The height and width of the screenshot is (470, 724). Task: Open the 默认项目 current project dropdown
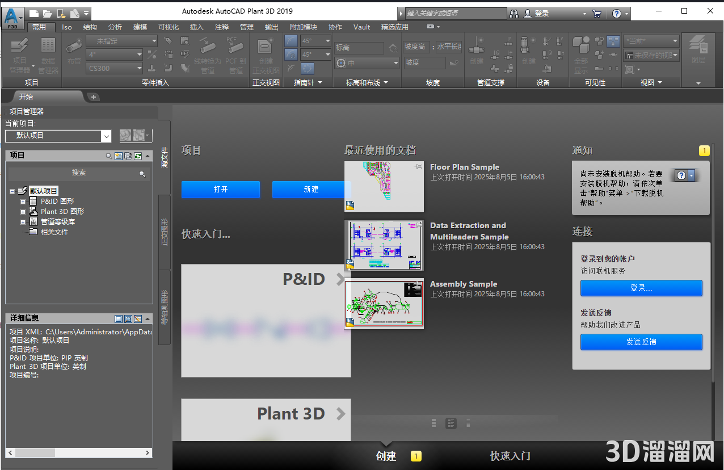click(x=58, y=136)
